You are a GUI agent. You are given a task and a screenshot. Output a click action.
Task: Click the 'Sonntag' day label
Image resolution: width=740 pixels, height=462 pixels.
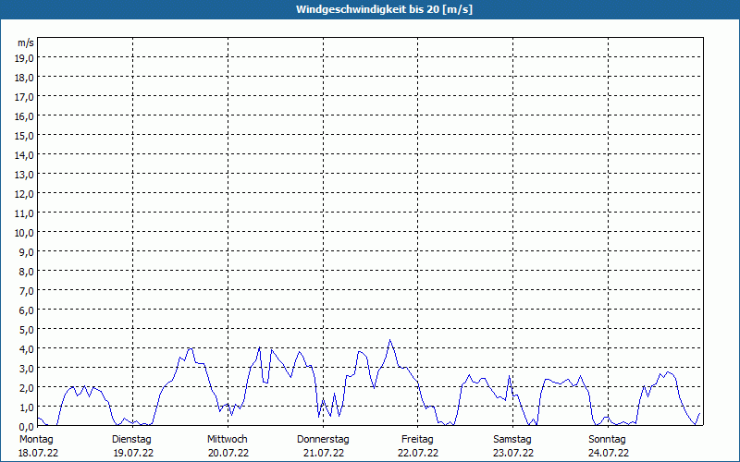pyautogui.click(x=608, y=439)
